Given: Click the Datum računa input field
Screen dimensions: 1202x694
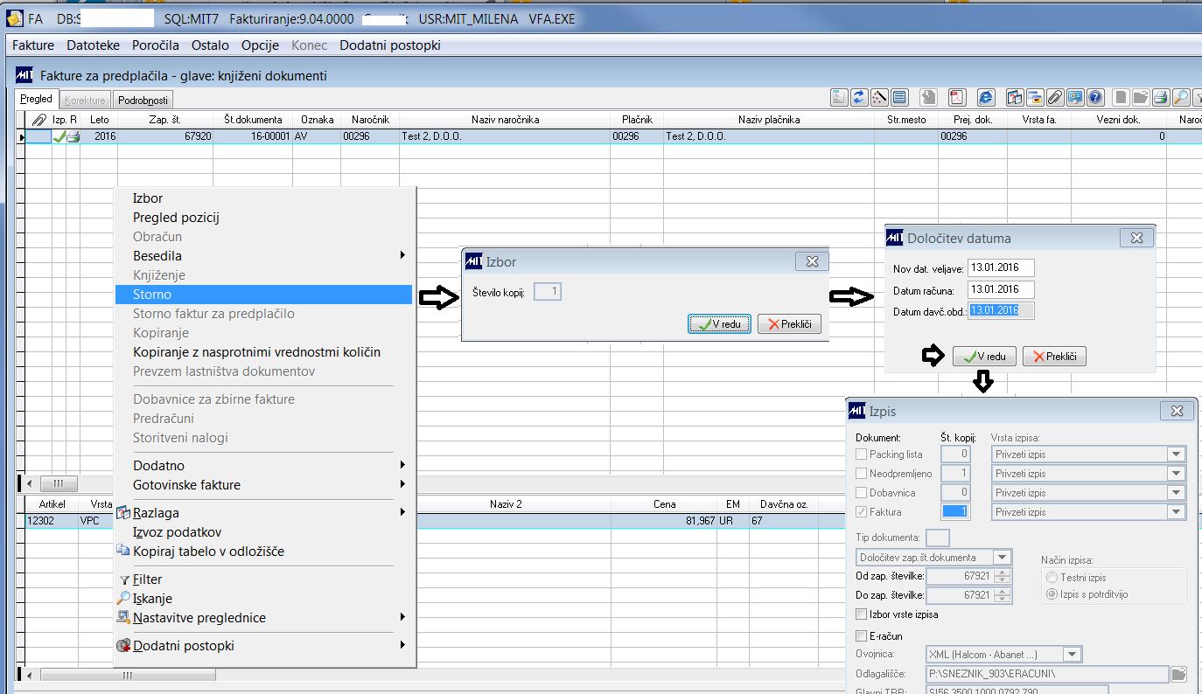Looking at the screenshot, I should pos(1001,289).
